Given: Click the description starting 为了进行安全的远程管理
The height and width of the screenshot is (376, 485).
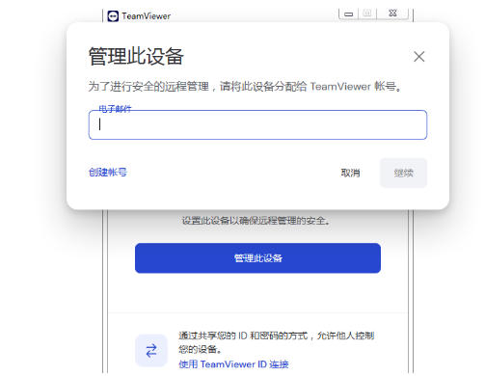Looking at the screenshot, I should 245,87.
